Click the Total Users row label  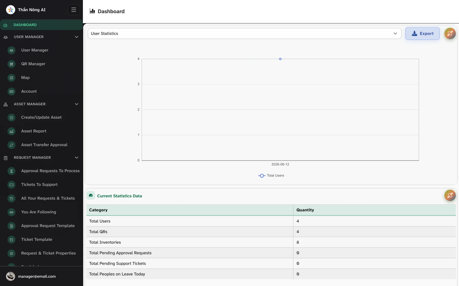point(100,221)
